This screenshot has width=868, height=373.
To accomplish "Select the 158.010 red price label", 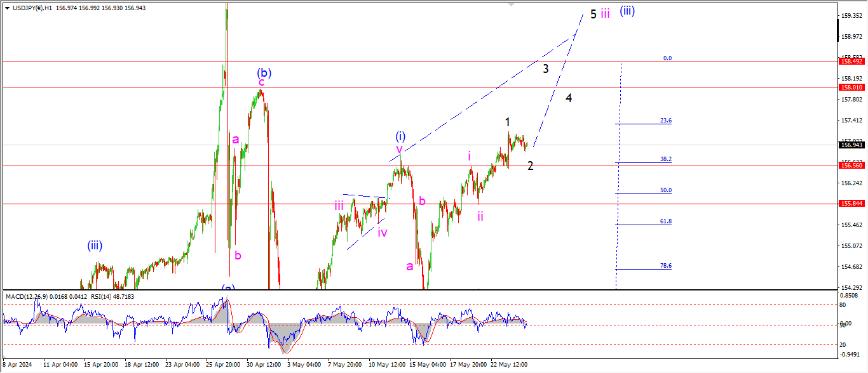I will pyautogui.click(x=851, y=88).
